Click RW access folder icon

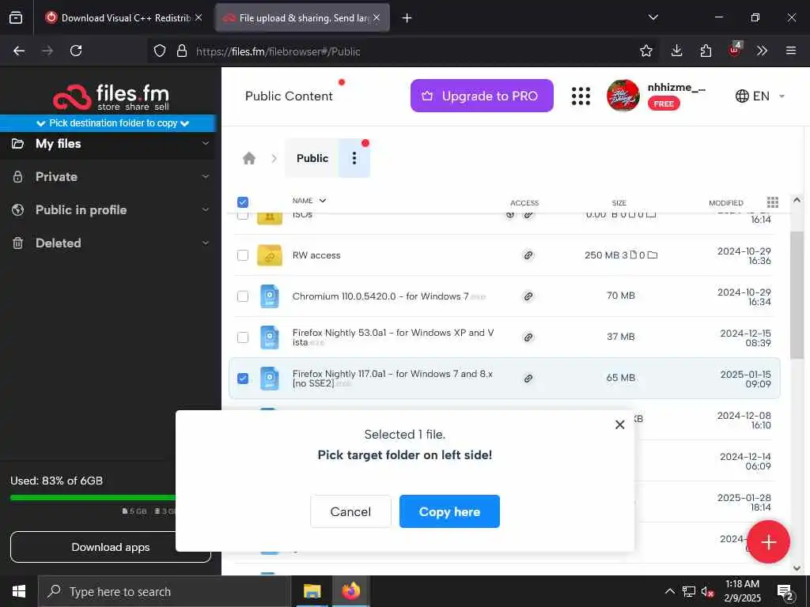click(270, 255)
